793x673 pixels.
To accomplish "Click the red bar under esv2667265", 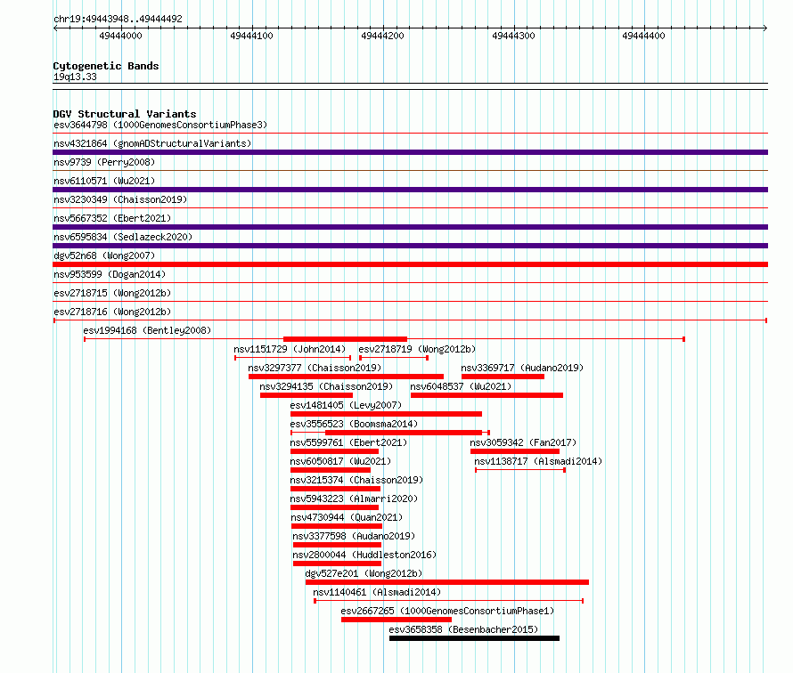I will pos(396,620).
